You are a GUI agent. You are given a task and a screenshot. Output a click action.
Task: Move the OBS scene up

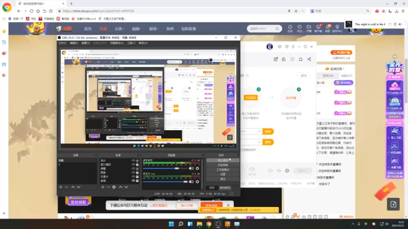click(x=73, y=187)
